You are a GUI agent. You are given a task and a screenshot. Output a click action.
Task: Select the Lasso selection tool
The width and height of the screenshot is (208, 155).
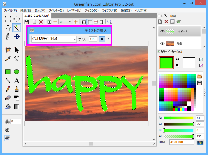[x=8, y=28]
